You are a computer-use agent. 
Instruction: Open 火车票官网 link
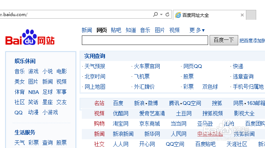point(147,67)
